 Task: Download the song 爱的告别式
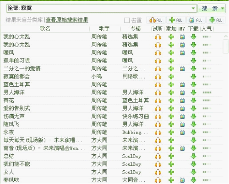click(194, 108)
